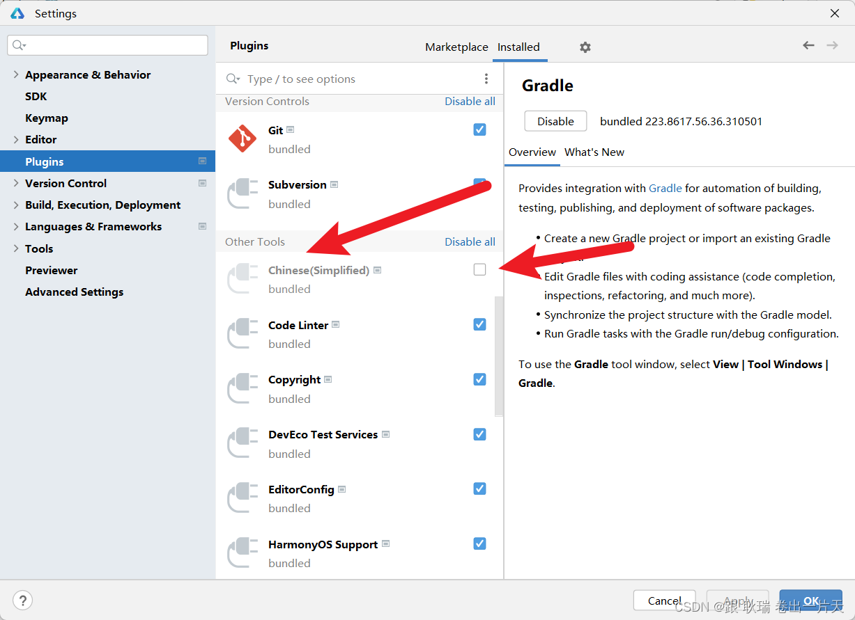This screenshot has height=620, width=855.
Task: Click the OK button
Action: (x=810, y=601)
